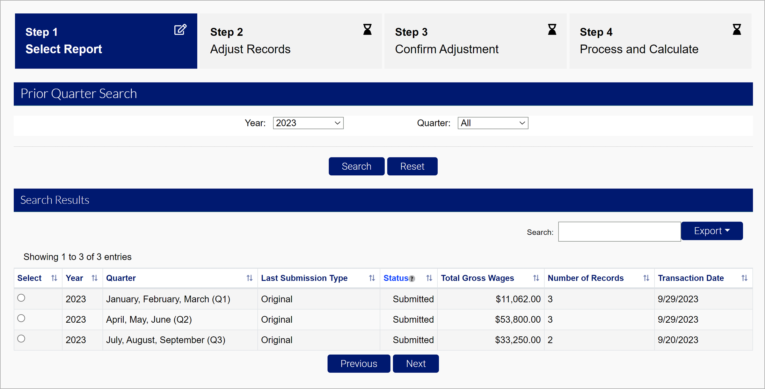Sort by Total Gross Wages arrows
Screen dimensions: 765x389
click(536, 278)
